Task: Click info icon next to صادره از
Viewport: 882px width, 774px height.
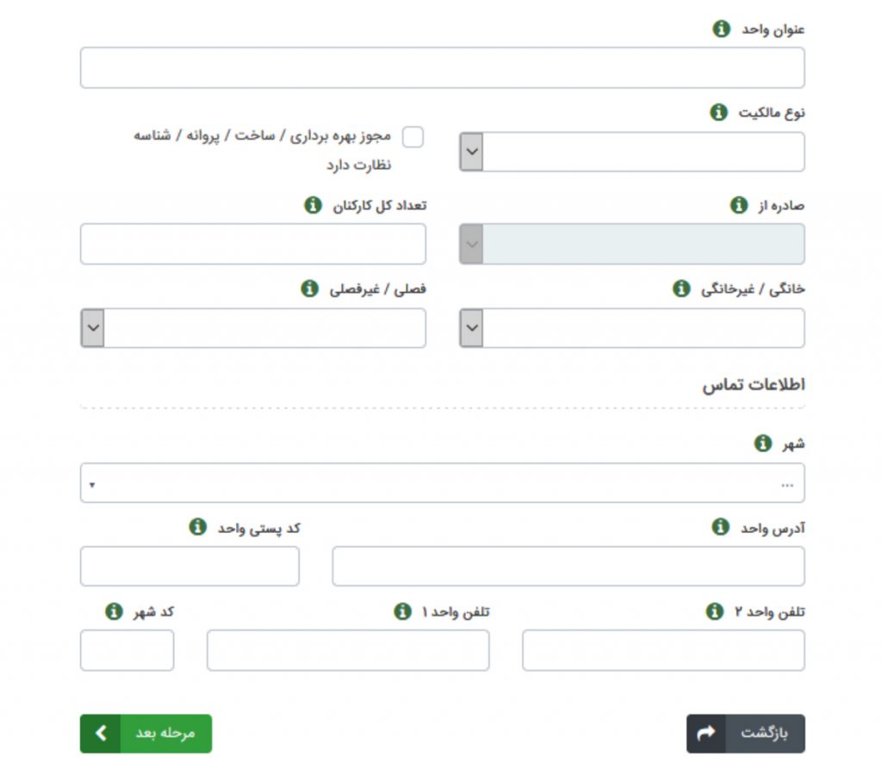Action: [x=738, y=205]
